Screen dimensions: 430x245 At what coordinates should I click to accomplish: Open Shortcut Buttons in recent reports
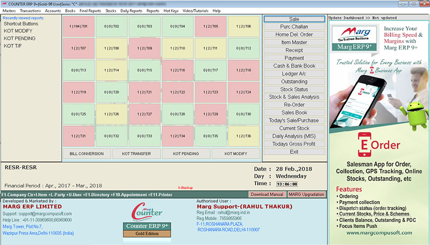tap(21, 24)
